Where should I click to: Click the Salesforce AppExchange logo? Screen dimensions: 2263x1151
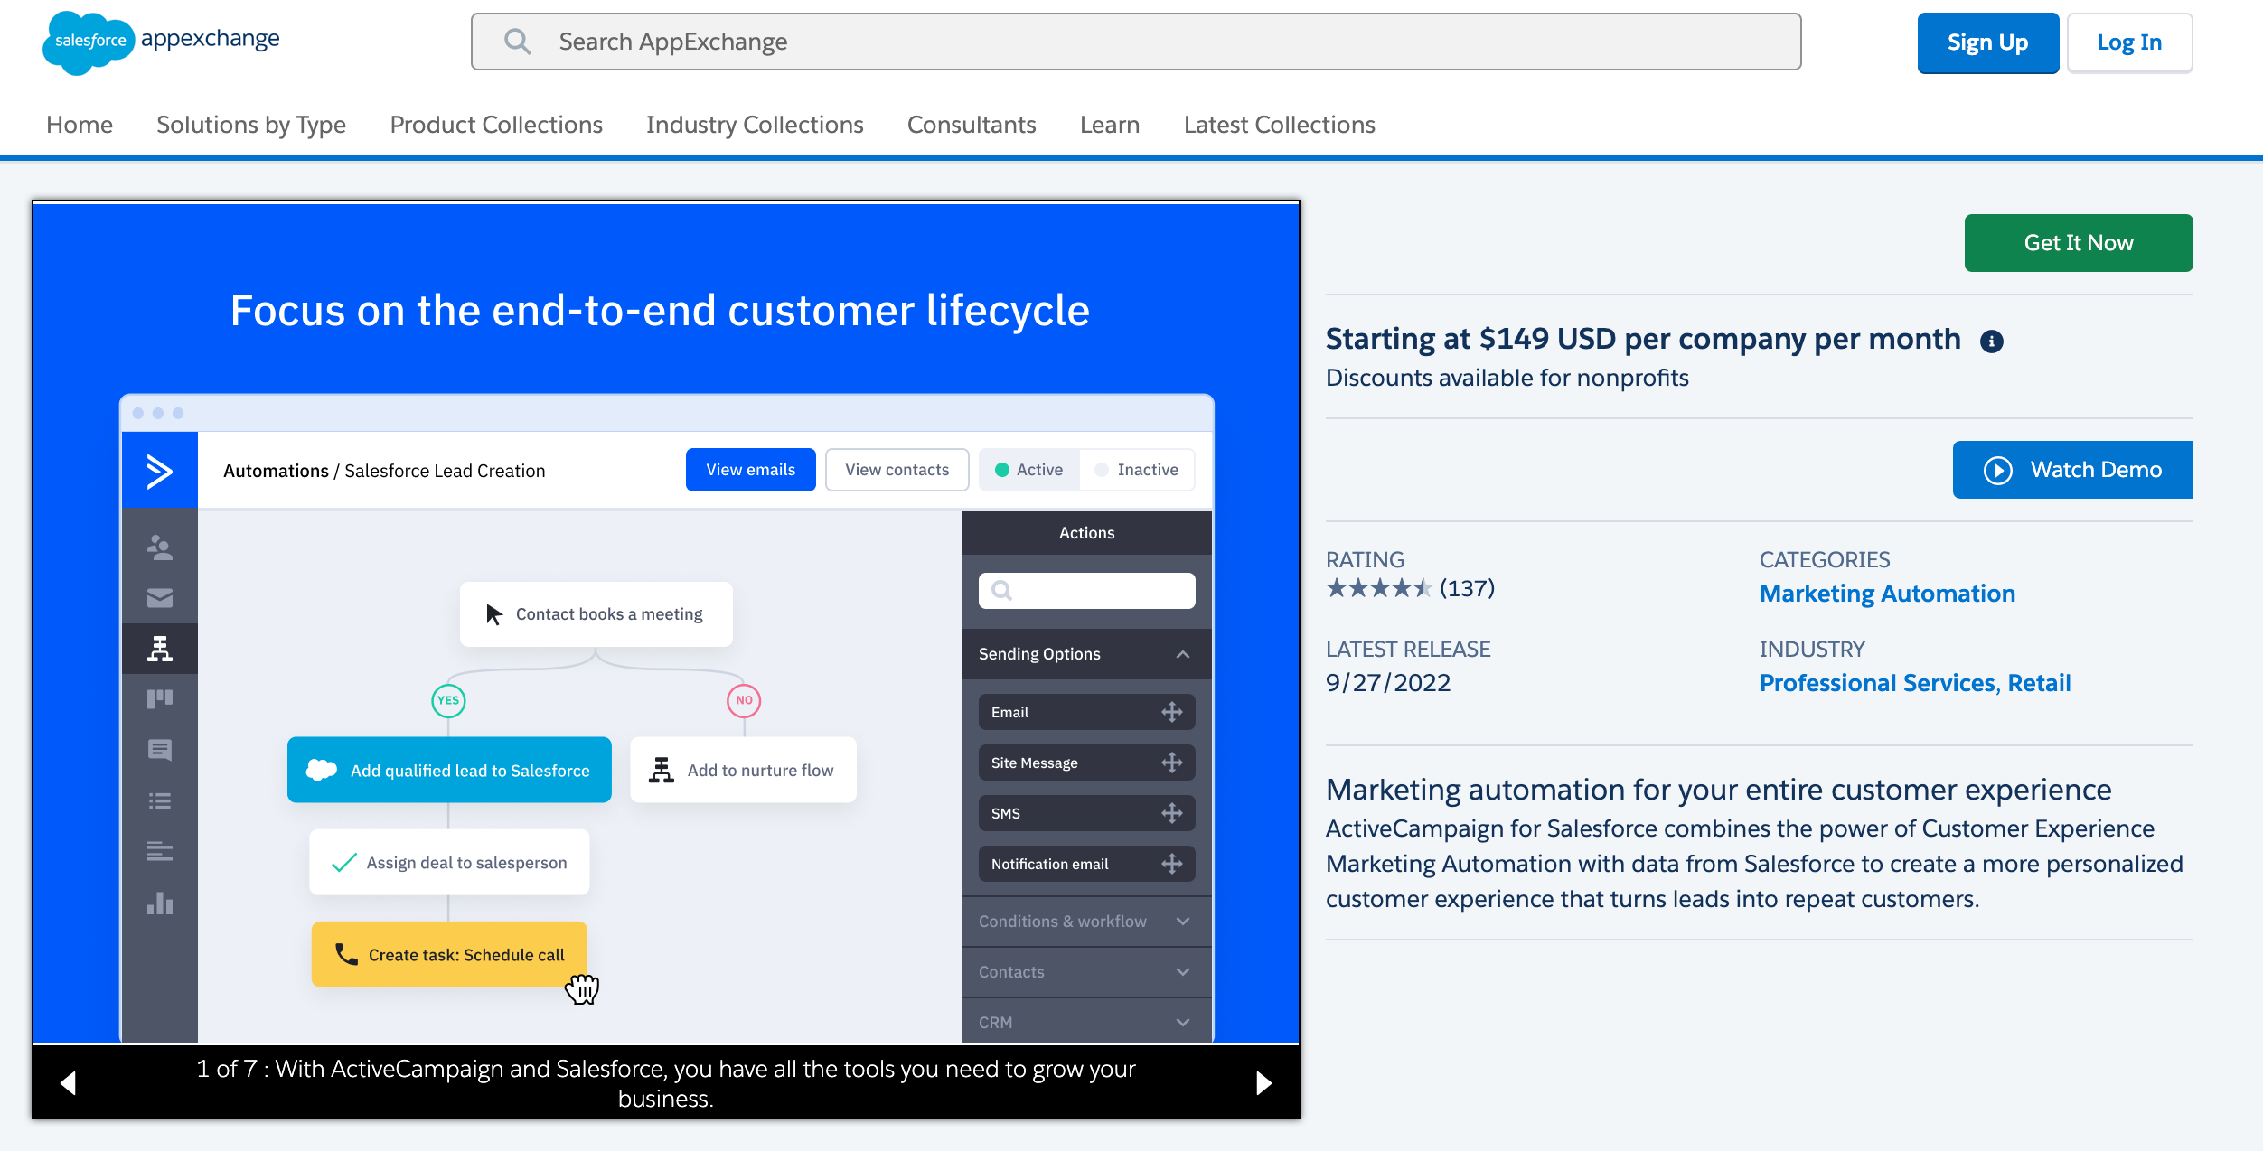pyautogui.click(x=162, y=42)
